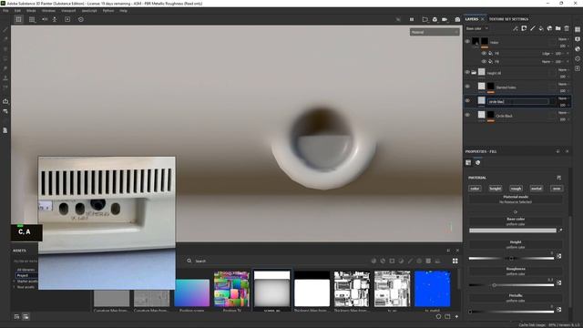The image size is (583, 328).
Task: Click the resource updater icon in the left toolbar
Action: click(x=5, y=111)
